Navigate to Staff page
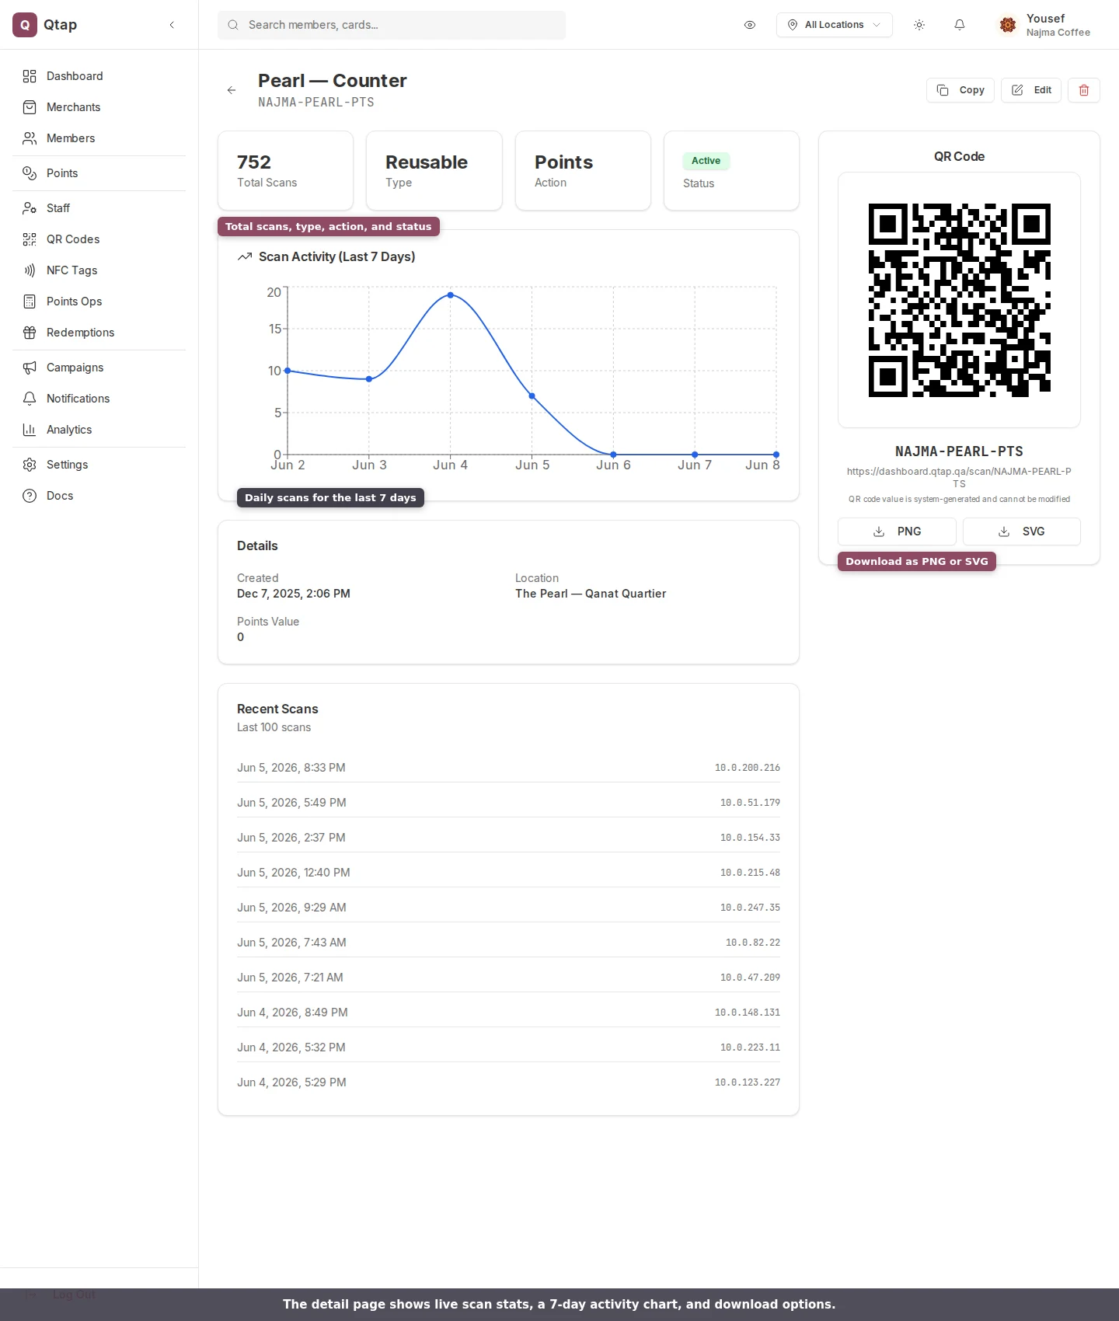 click(x=99, y=208)
